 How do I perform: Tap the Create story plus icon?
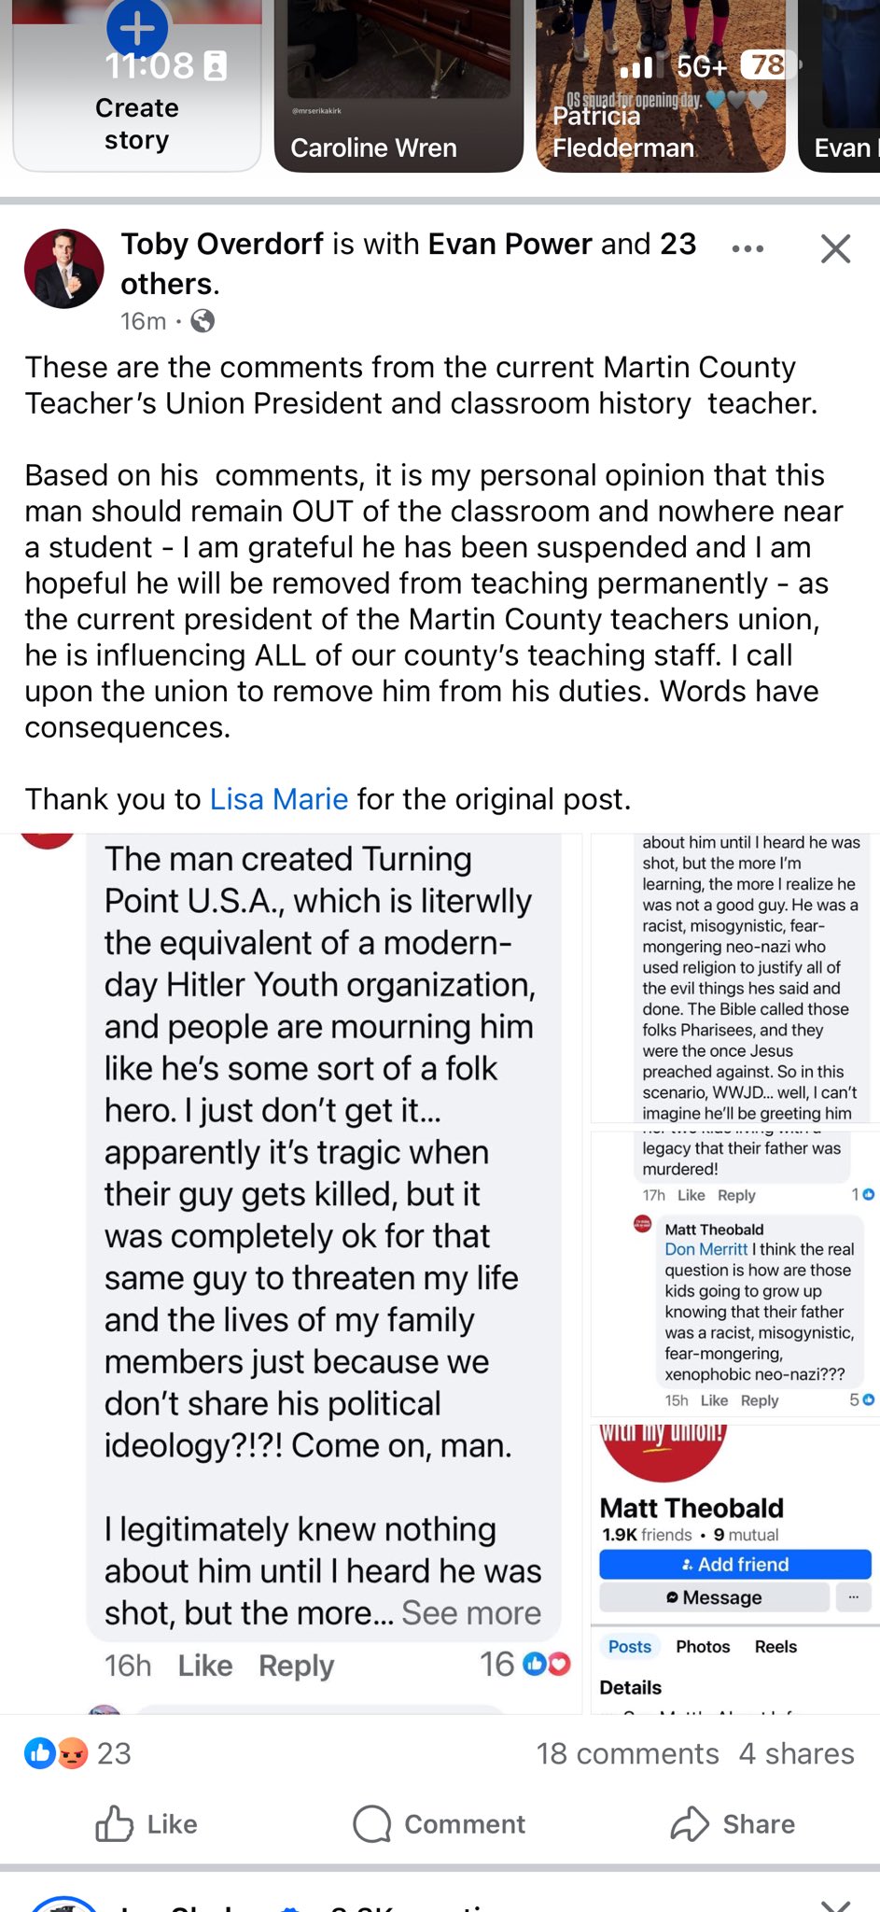tap(137, 27)
